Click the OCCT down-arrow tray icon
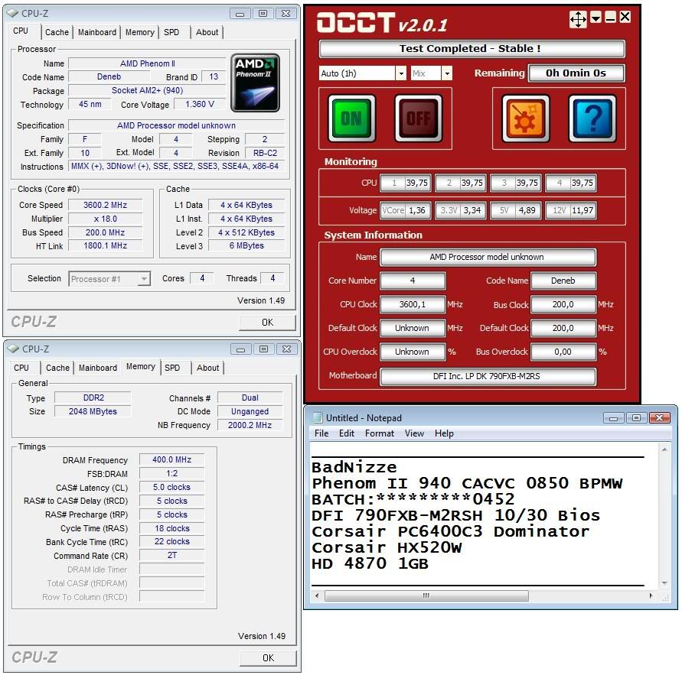 596,18
